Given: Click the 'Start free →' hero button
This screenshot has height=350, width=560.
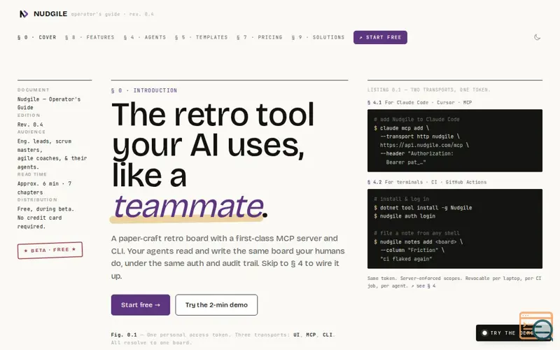Looking at the screenshot, I should [141, 304].
